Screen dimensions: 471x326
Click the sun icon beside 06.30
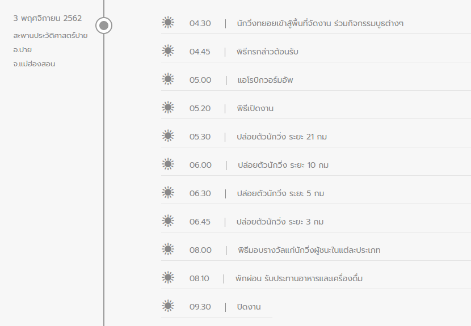(168, 192)
